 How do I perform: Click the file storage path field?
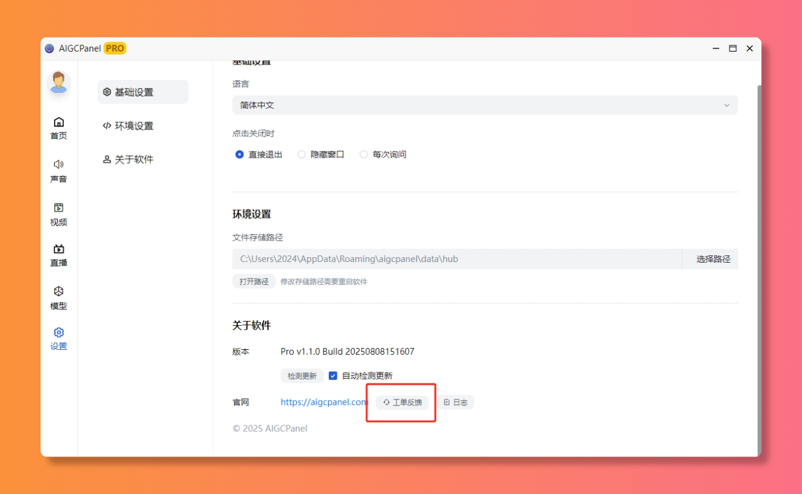[x=457, y=259]
